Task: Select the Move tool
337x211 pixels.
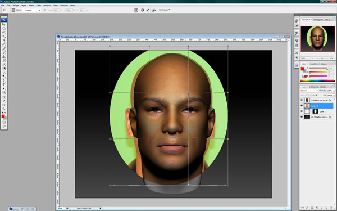Action: (x=4, y=24)
